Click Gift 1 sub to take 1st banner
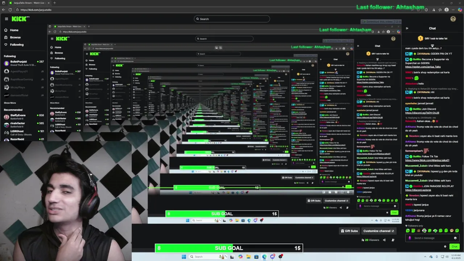Image resolution: width=464 pixels, height=261 pixels. point(432,38)
